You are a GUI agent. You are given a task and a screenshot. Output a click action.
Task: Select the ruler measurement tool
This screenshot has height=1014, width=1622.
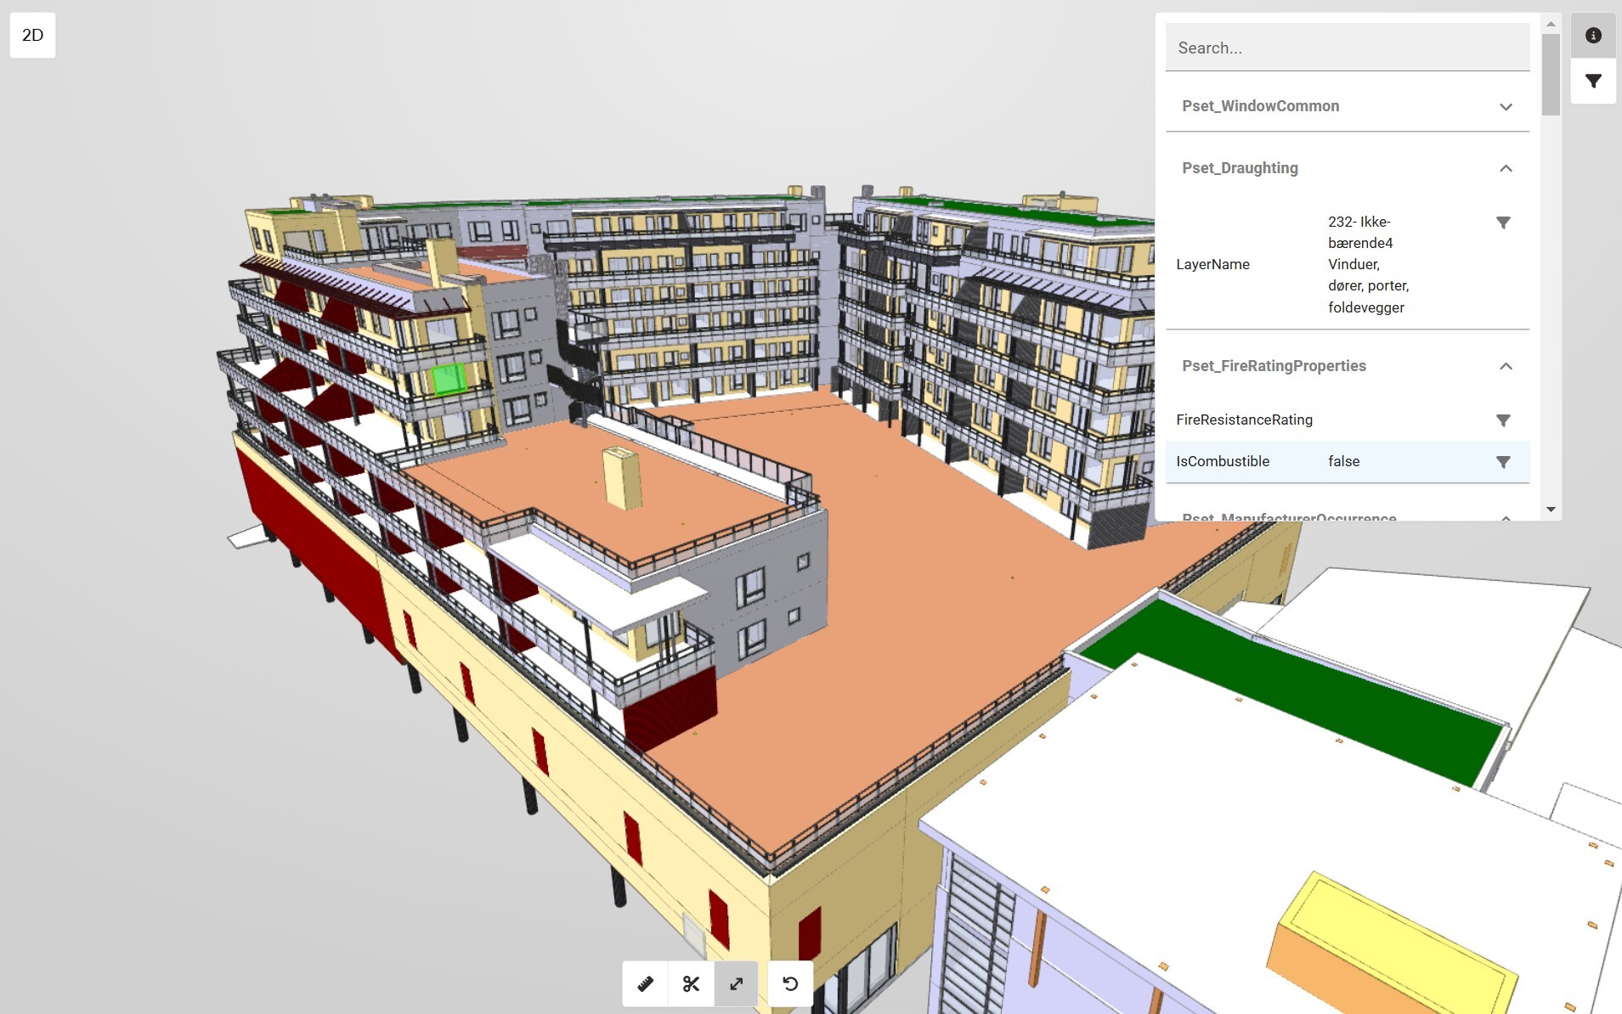tap(646, 983)
